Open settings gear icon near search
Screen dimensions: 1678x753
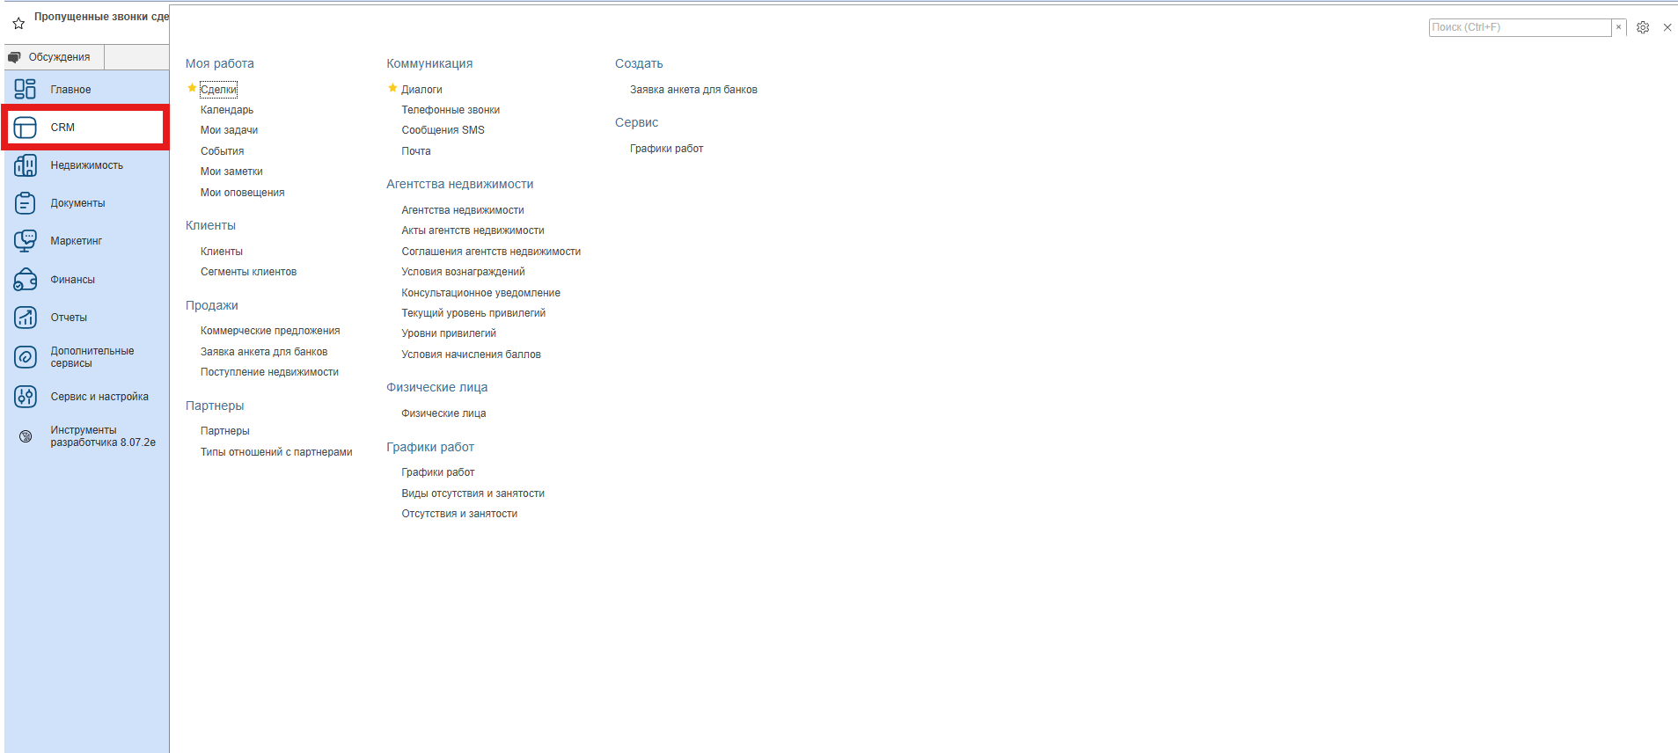click(1642, 27)
